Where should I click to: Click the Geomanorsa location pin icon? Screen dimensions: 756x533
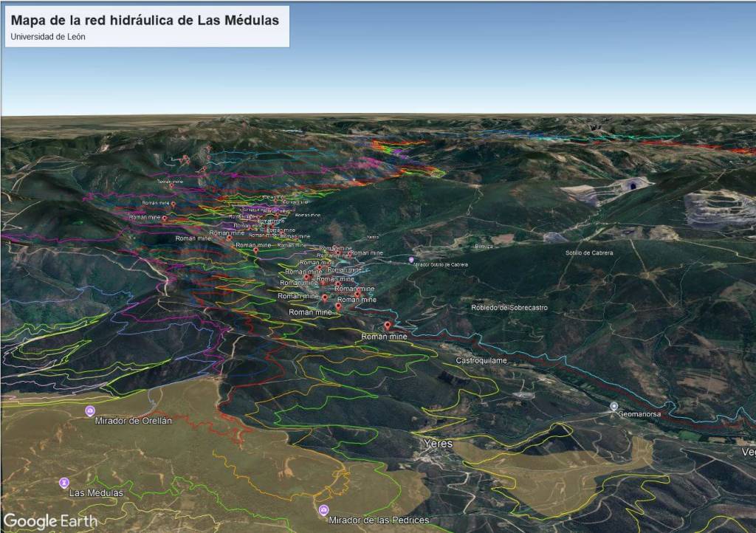pyautogui.click(x=614, y=407)
